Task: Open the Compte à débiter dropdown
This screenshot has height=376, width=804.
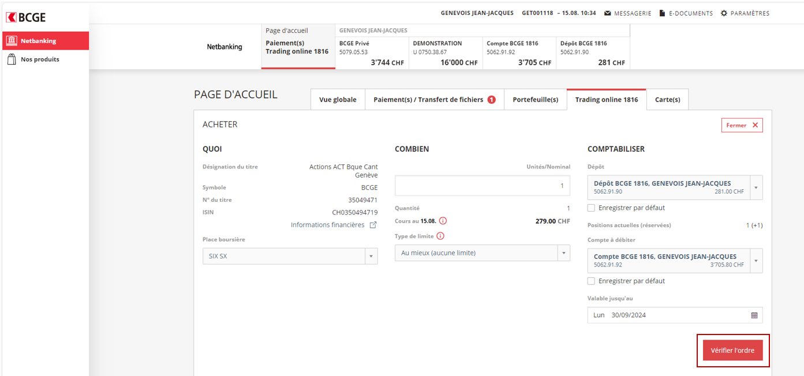Action: click(x=675, y=261)
